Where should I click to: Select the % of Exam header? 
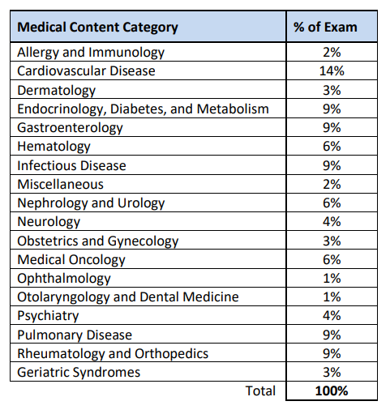(332, 27)
